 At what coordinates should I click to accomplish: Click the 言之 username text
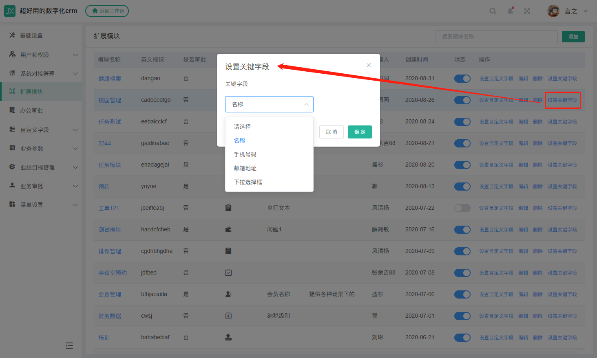coord(571,11)
